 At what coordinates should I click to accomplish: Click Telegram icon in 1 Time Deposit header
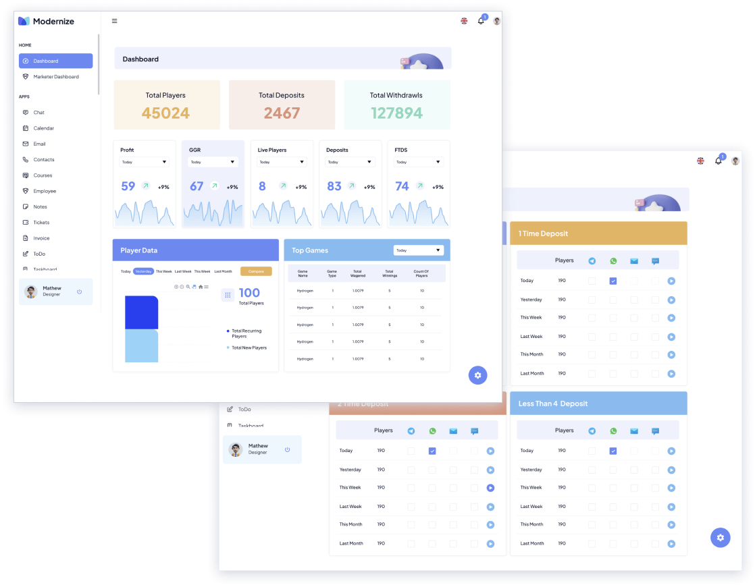pyautogui.click(x=592, y=261)
